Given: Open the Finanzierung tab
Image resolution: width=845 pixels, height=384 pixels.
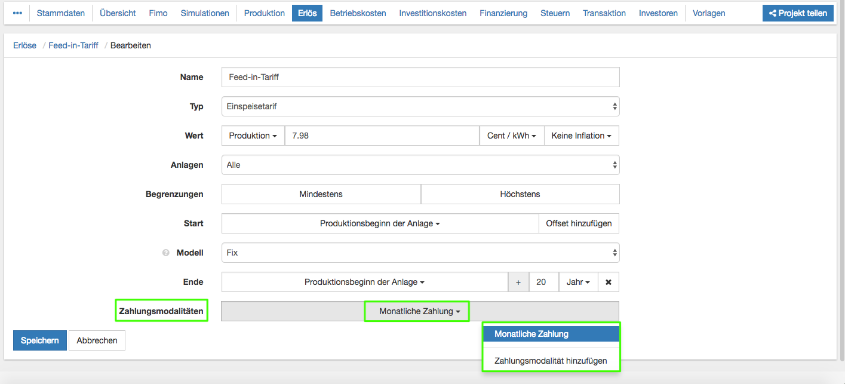Looking at the screenshot, I should click(503, 13).
